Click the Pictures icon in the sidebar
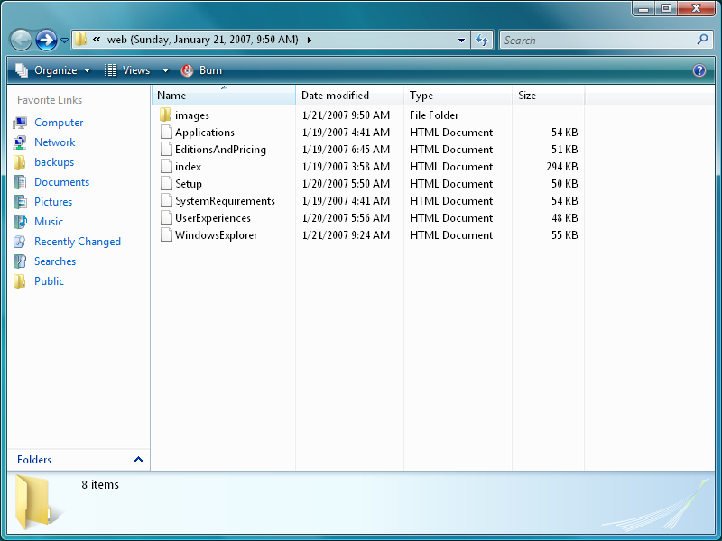 click(x=20, y=202)
